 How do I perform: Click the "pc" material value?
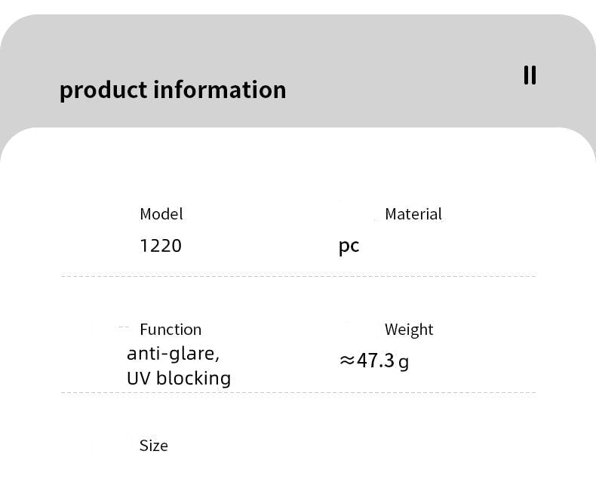point(349,247)
